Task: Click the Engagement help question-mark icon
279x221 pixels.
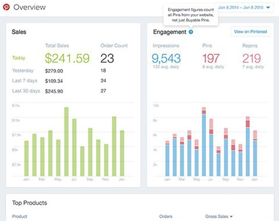Action: pyautogui.click(x=191, y=32)
